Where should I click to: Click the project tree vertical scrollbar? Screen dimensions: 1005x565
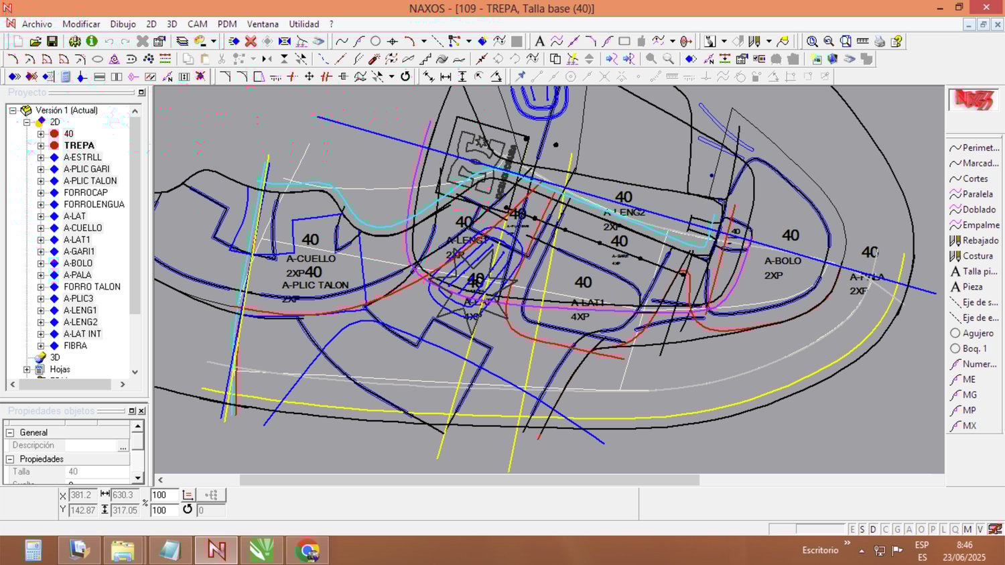tap(135, 216)
